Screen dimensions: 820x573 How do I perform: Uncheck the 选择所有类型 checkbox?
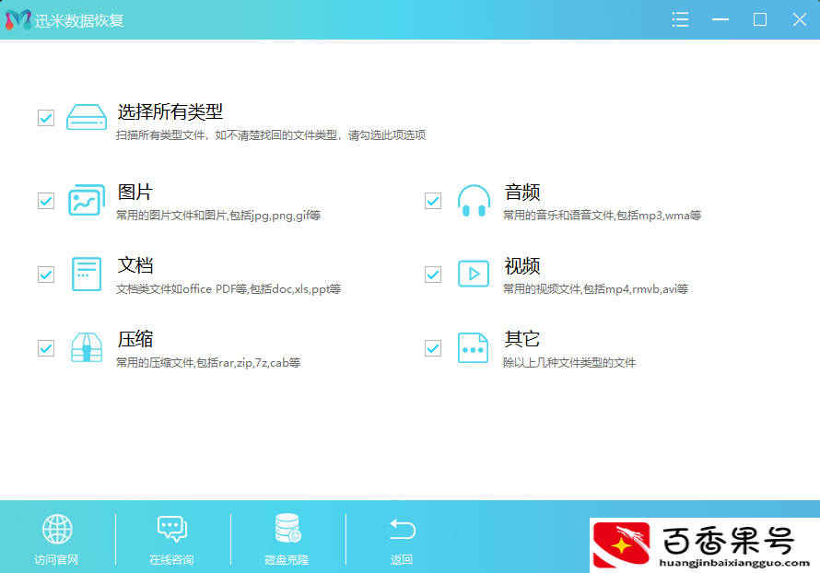click(x=46, y=118)
